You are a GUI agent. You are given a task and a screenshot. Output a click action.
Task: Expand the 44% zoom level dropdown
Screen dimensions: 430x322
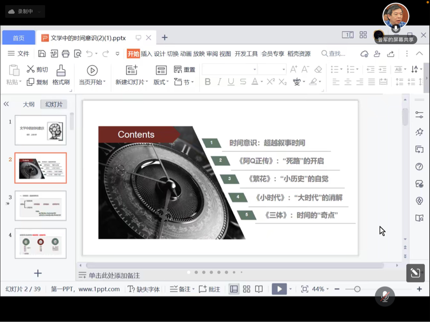click(x=321, y=289)
